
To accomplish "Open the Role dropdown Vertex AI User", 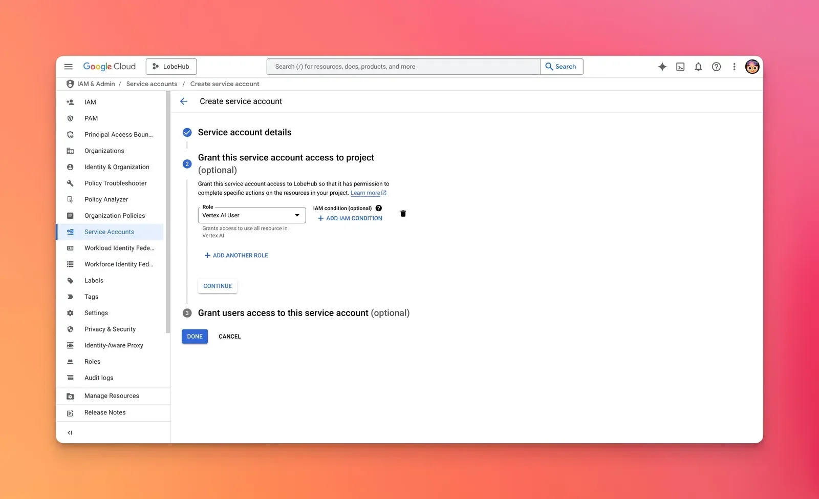I will pos(252,215).
